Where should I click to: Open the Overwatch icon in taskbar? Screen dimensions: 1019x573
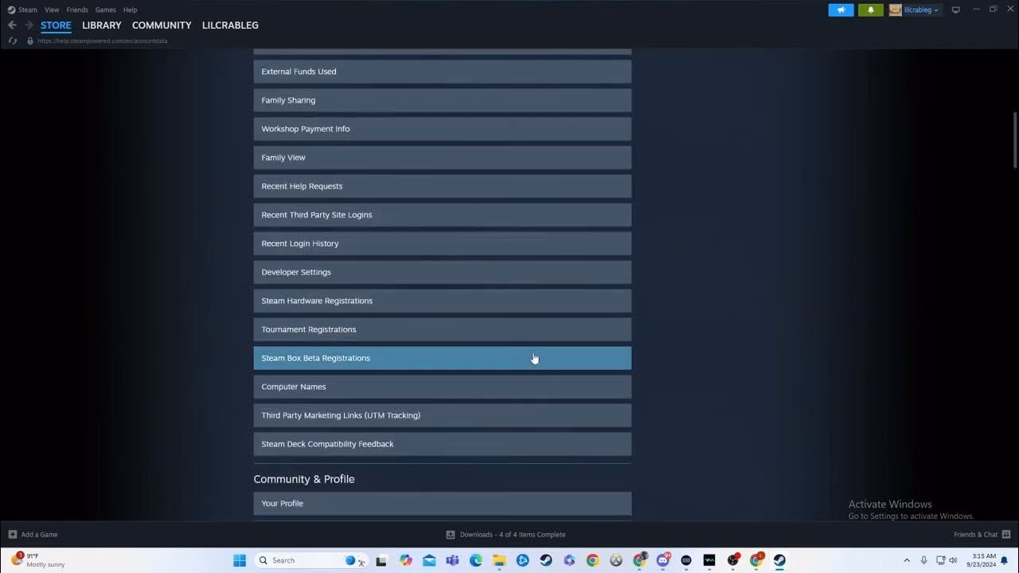tap(615, 560)
